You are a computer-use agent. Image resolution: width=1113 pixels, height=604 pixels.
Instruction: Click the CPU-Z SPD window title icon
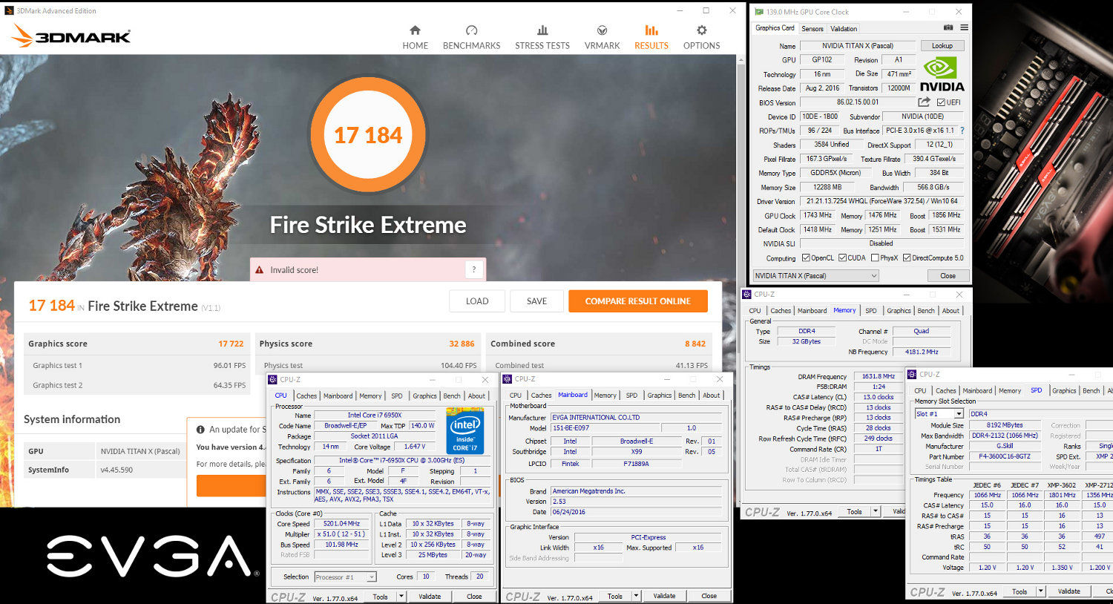tap(912, 375)
